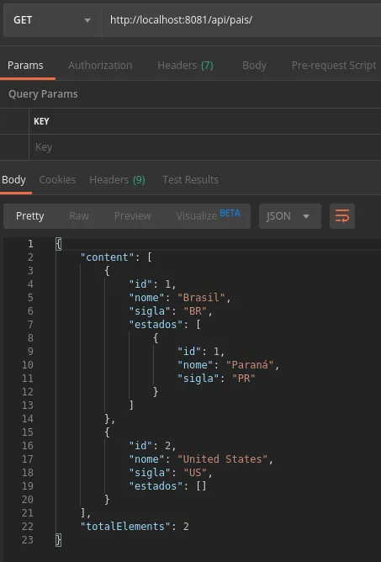Switch to the response Cookies tab
The image size is (381, 562).
tap(57, 179)
